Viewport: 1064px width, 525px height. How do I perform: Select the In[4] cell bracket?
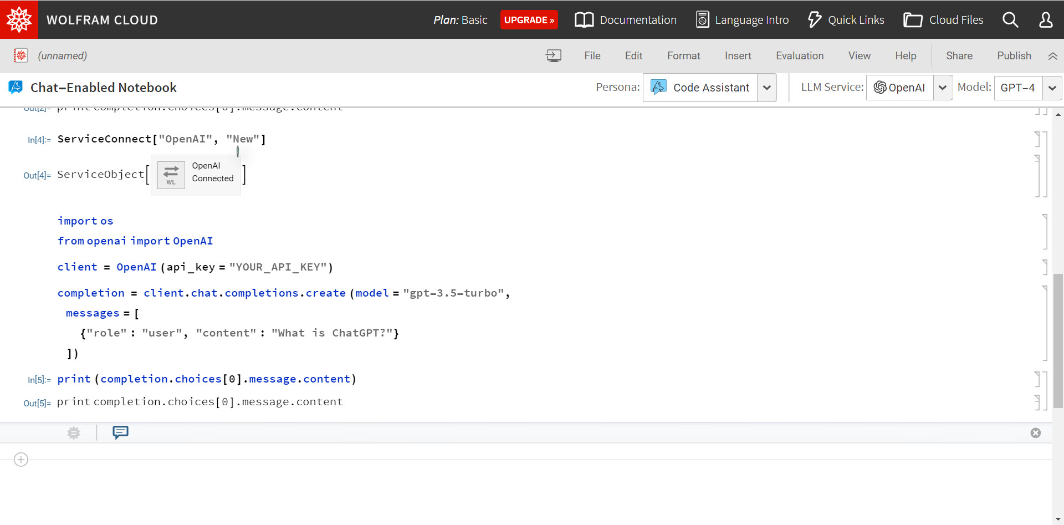click(x=1037, y=139)
